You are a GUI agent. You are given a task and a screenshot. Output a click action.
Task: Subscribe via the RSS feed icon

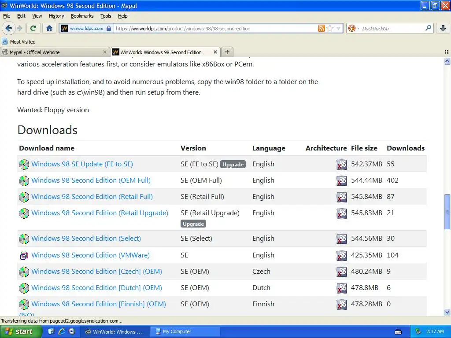pos(321,28)
